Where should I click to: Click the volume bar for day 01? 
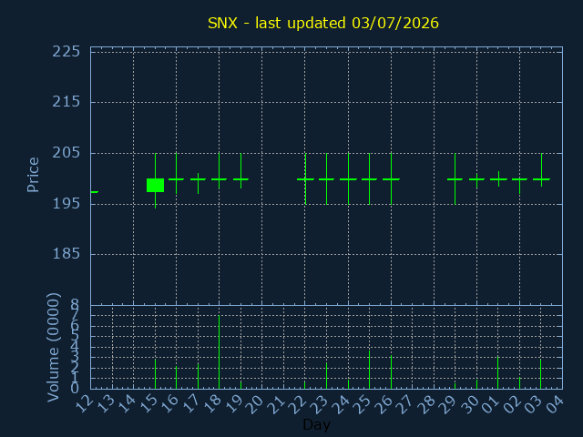[x=498, y=372]
